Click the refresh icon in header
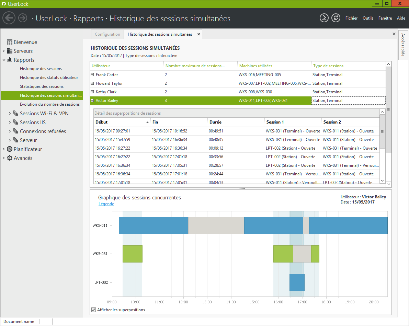Screen dimensions: 409x326 tap(336, 18)
